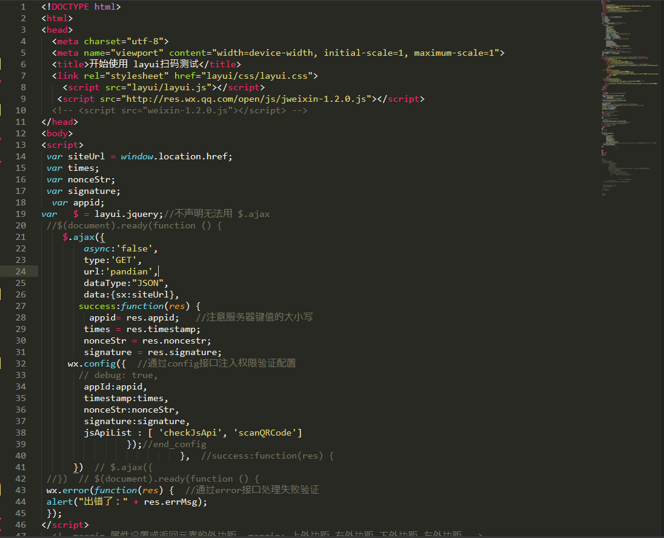Click the alert string "出错了："

pos(104,502)
